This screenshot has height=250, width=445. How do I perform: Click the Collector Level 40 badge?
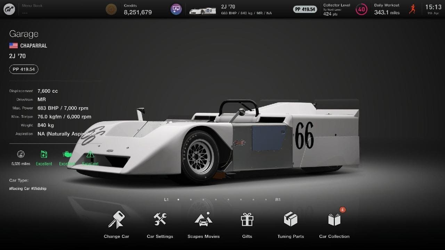point(362,9)
